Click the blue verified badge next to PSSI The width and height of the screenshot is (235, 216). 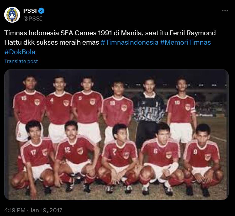pyautogui.click(x=41, y=11)
